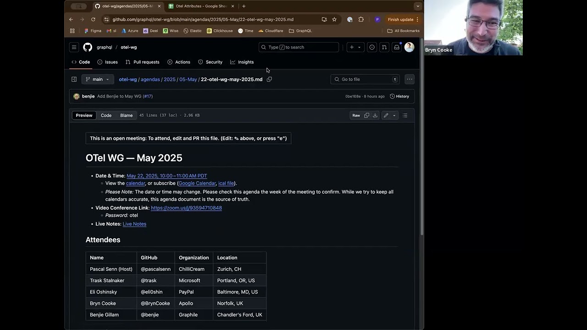The image size is (587, 330).
Task: Open the edit options dropdown arrow
Action: click(394, 115)
